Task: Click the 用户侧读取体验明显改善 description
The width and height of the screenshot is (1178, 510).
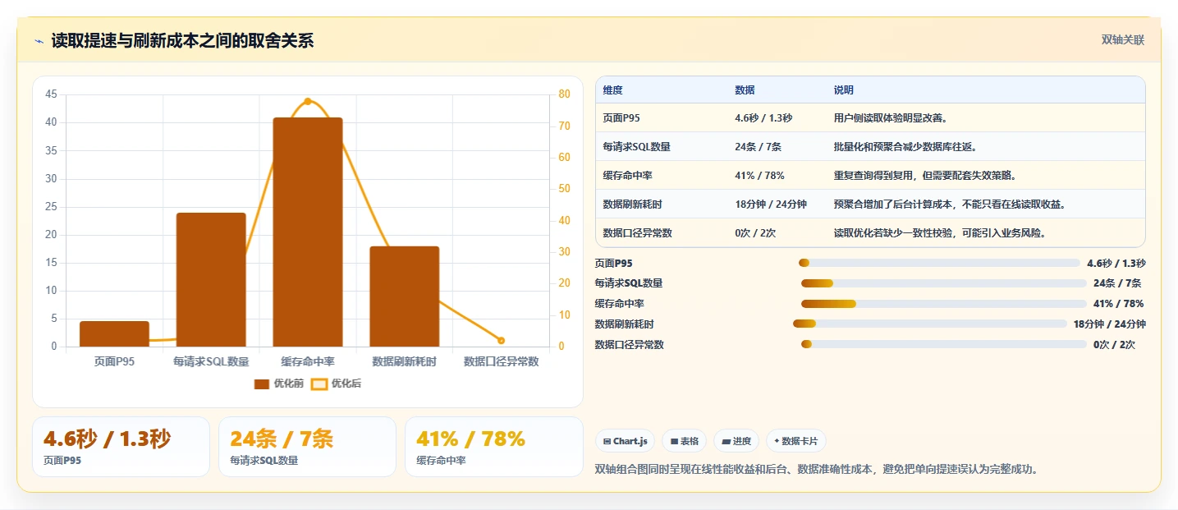Action: pyautogui.click(x=891, y=118)
